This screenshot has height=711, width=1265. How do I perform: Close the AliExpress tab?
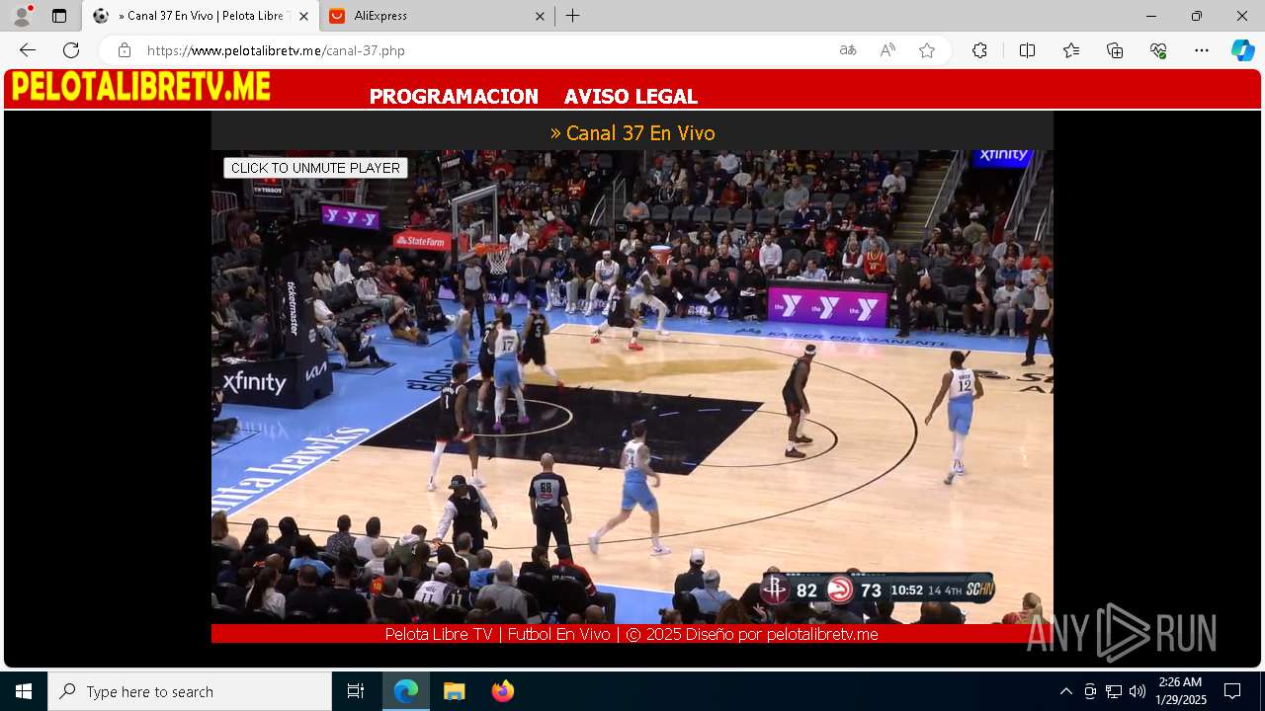click(x=540, y=16)
